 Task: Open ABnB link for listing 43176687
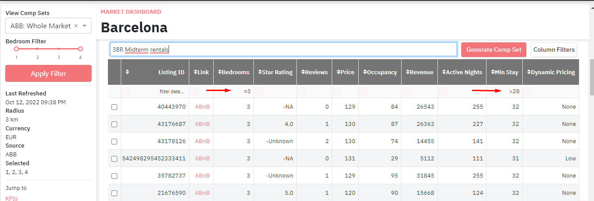pos(202,124)
